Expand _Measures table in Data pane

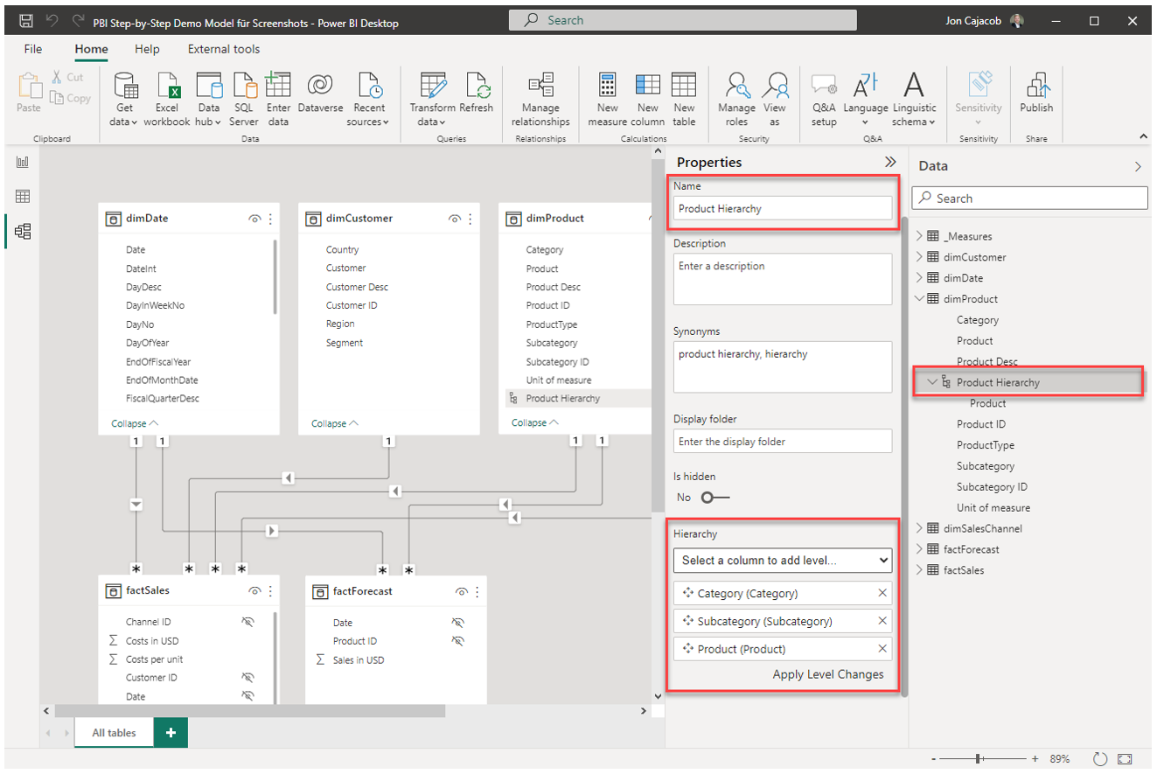[x=918, y=236]
